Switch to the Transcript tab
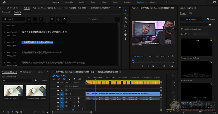This screenshot has height=114, width=218. tap(6, 12)
